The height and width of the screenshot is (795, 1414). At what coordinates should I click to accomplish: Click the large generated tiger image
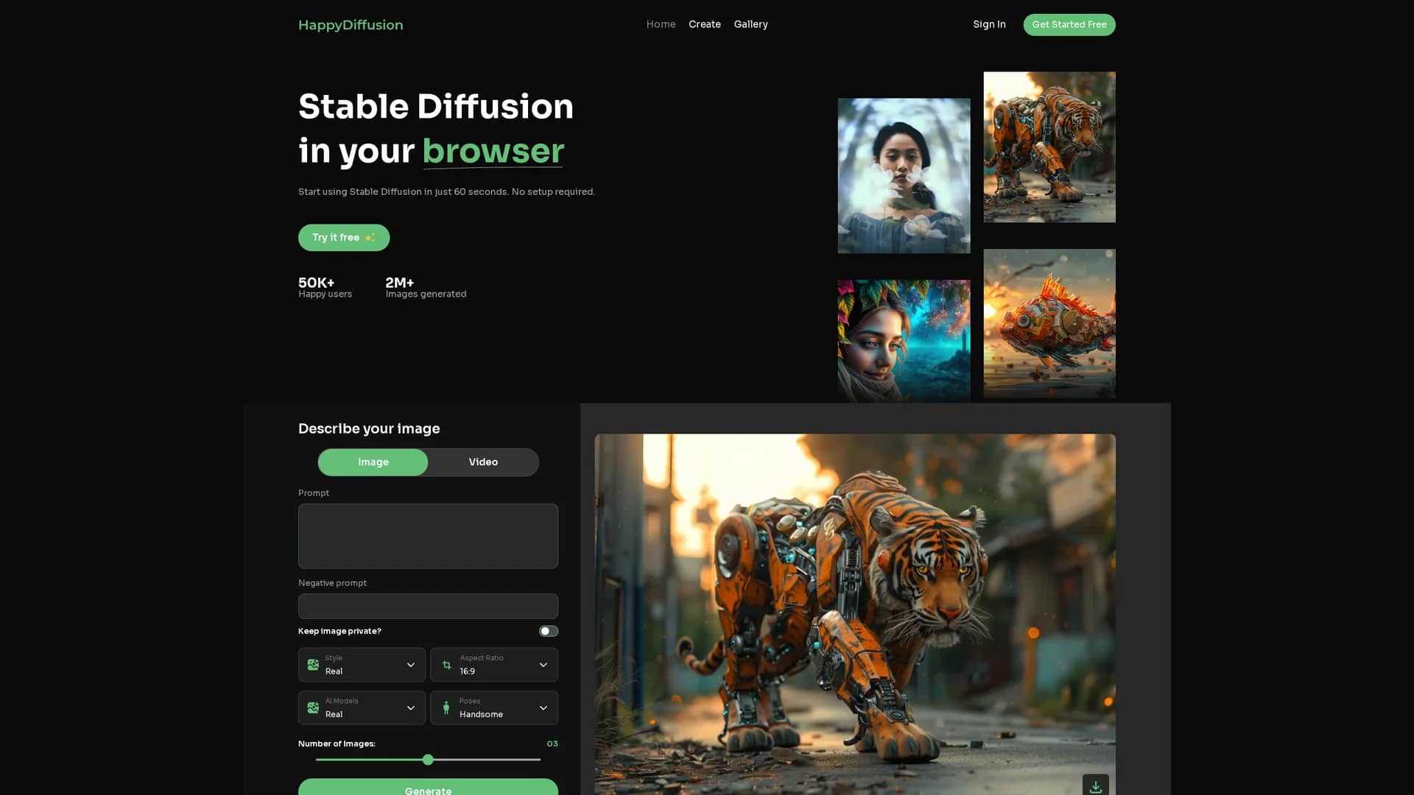(x=855, y=615)
